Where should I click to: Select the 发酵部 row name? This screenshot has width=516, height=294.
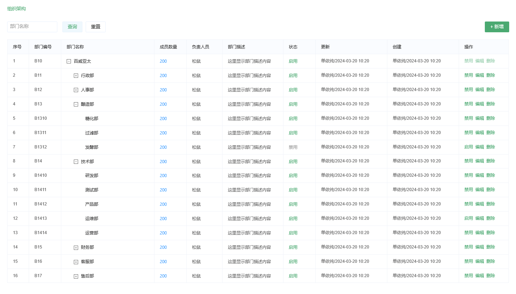coord(92,147)
